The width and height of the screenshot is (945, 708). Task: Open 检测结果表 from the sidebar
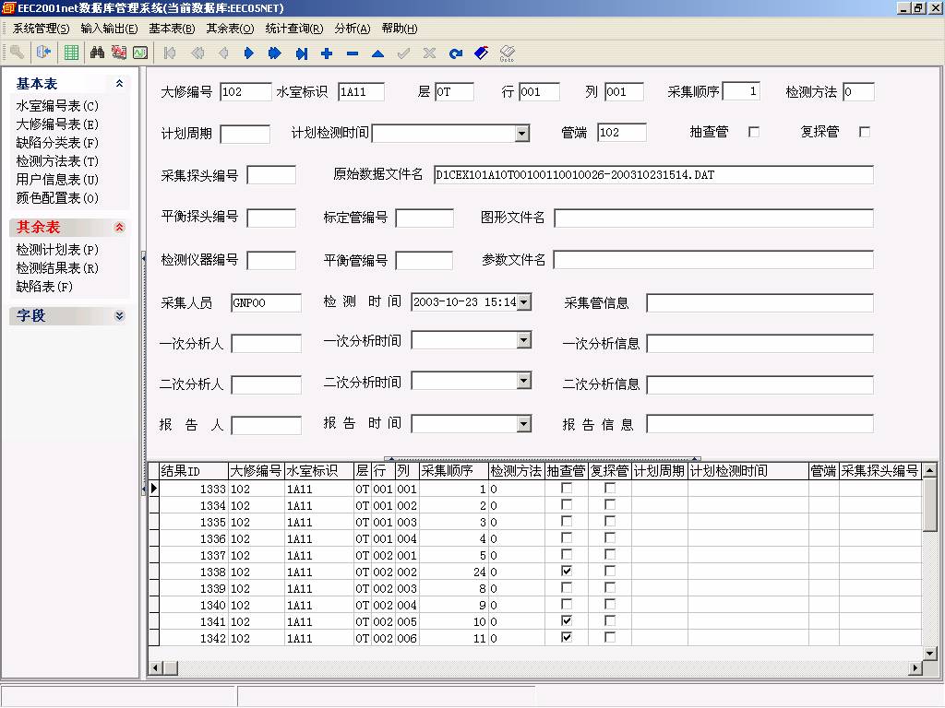57,268
